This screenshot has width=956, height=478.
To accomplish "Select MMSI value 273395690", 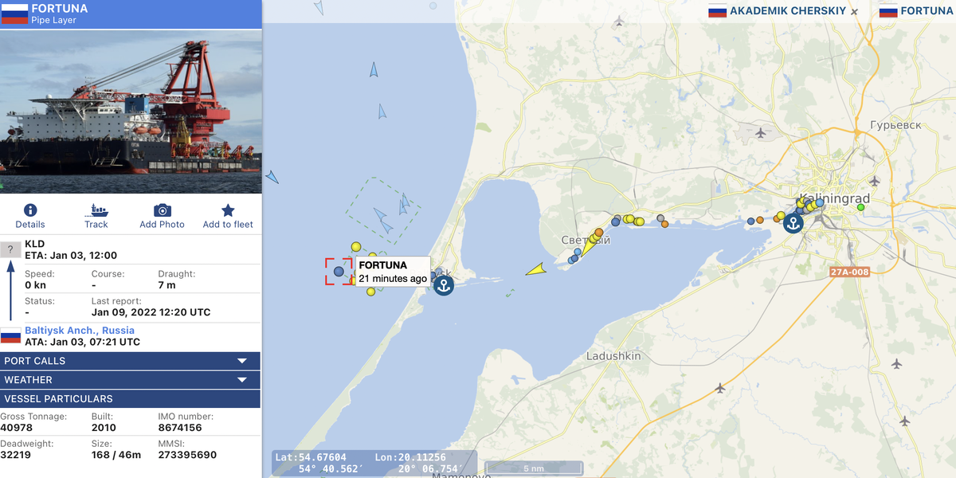I will 187,455.
